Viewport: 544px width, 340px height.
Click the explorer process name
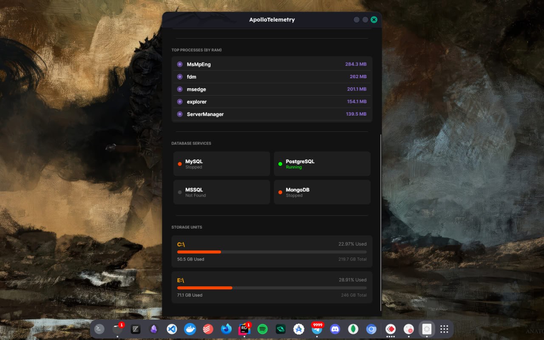coord(197,102)
